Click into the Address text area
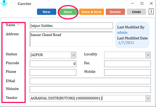The height and width of the screenshot is (107, 156). pos(71,39)
